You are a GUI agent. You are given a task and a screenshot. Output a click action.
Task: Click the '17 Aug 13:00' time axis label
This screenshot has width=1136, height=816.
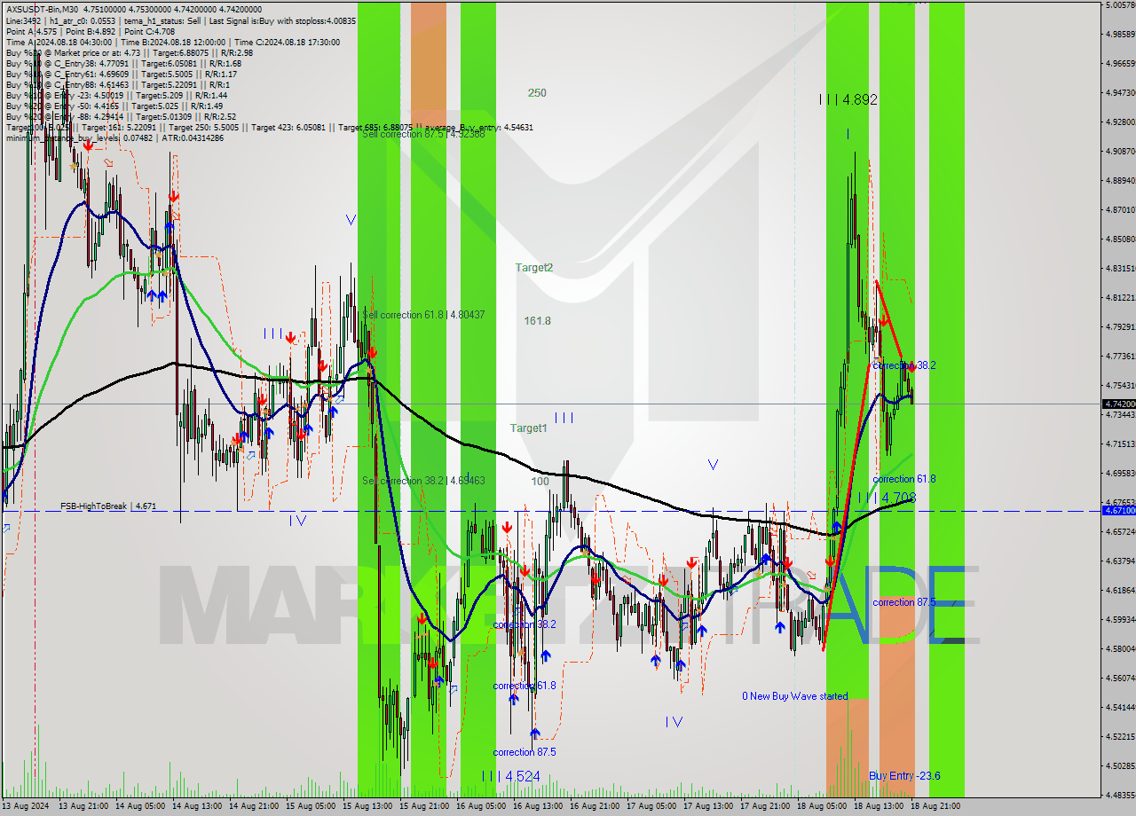708,806
